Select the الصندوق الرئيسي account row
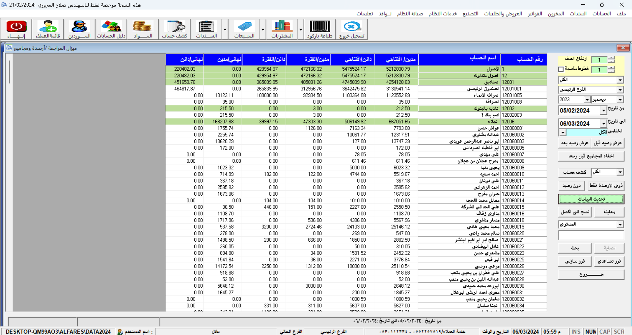The width and height of the screenshot is (632, 335). 356,89
